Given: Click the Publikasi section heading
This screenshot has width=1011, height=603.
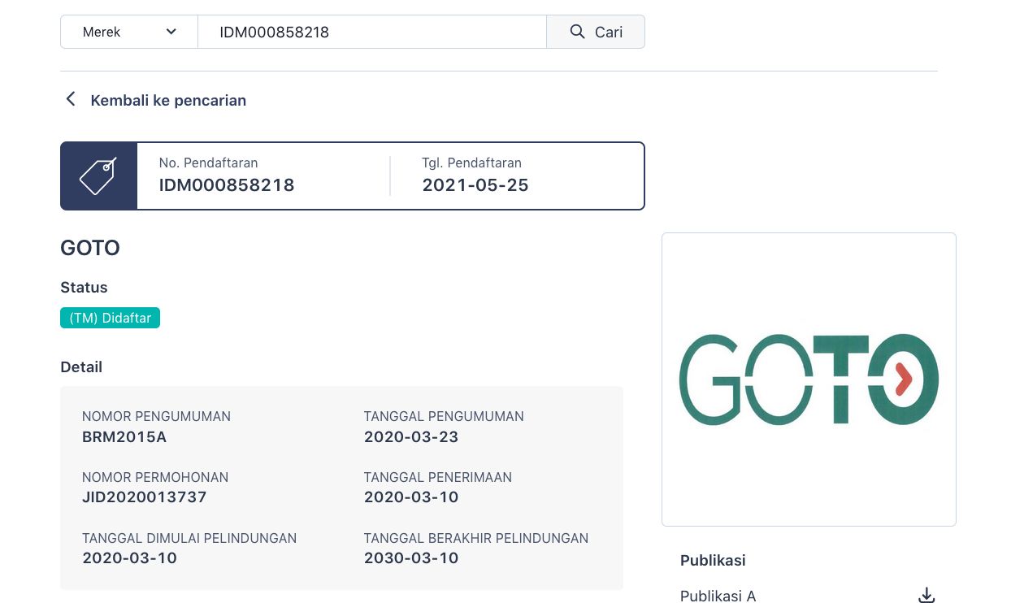Looking at the screenshot, I should (713, 560).
